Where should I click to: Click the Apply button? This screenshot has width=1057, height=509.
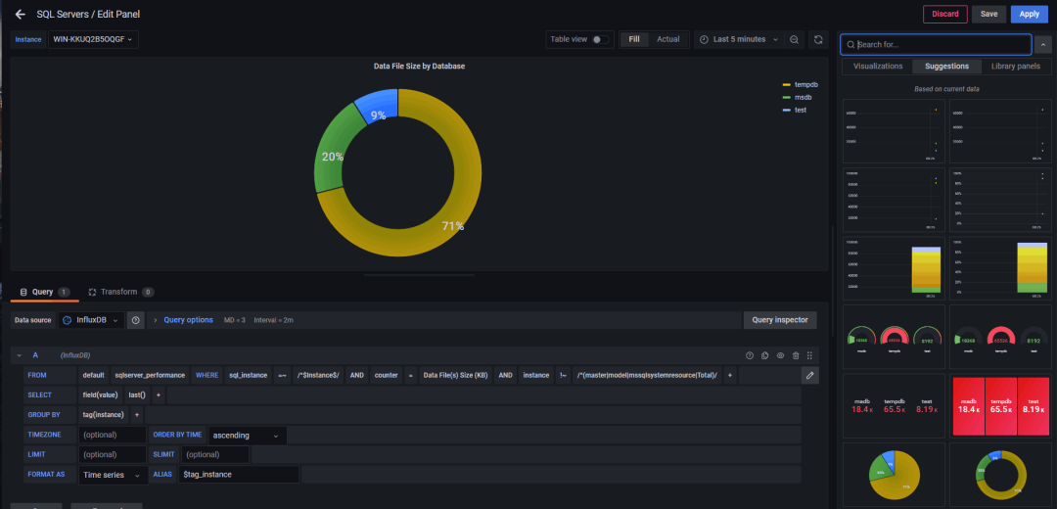(x=1030, y=14)
